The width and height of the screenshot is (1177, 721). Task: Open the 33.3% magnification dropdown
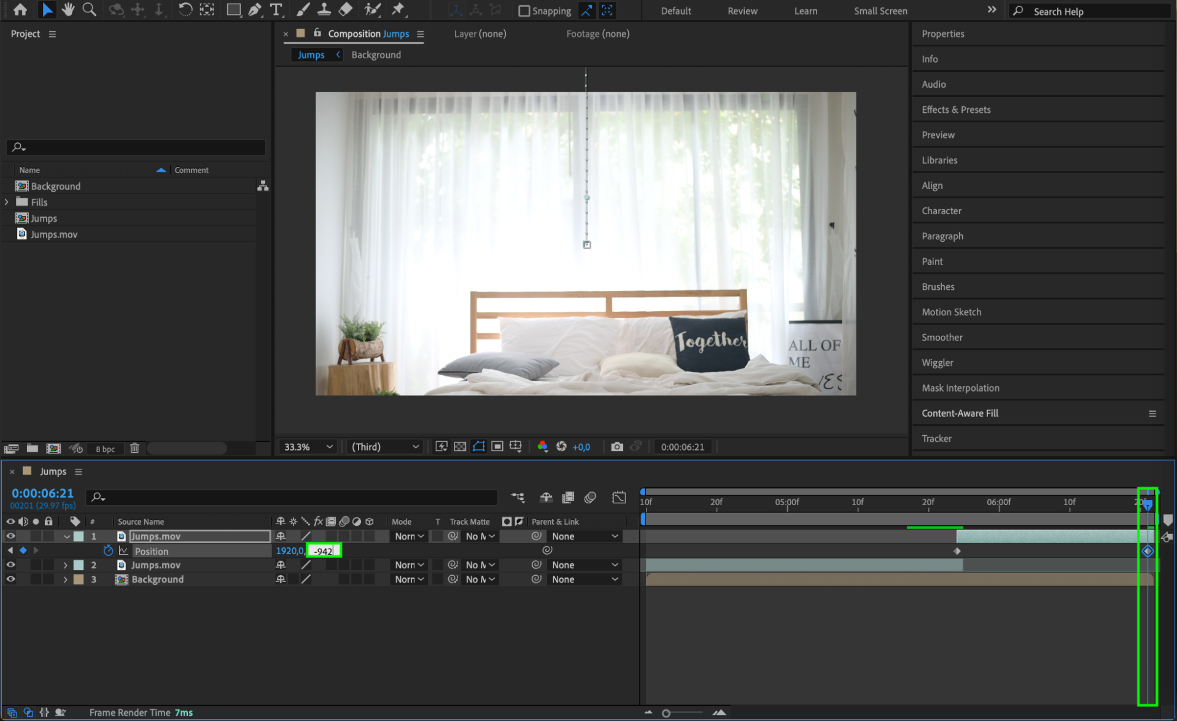pyautogui.click(x=308, y=447)
